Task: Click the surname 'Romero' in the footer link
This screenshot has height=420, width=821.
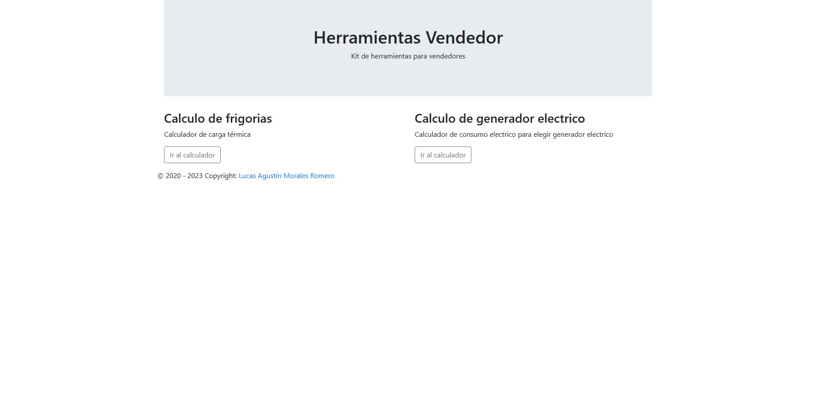Action: click(x=322, y=176)
